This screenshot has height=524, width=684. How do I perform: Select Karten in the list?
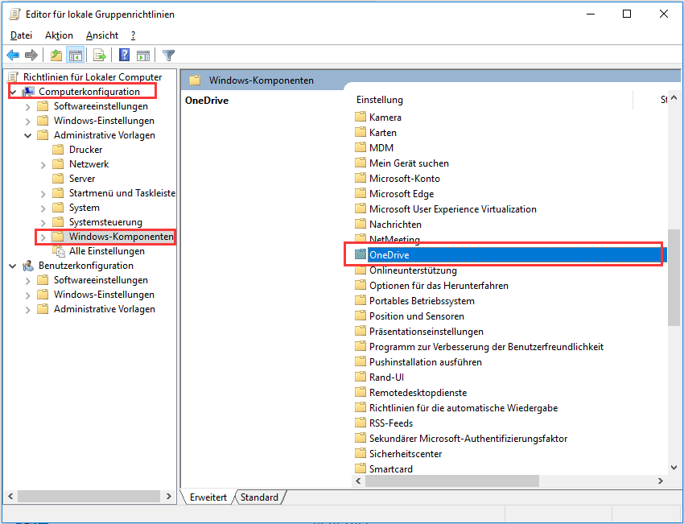(382, 132)
